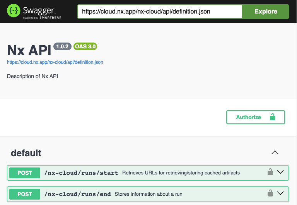Click the lock icon inside Authorize button
297x205 pixels.
click(272, 117)
